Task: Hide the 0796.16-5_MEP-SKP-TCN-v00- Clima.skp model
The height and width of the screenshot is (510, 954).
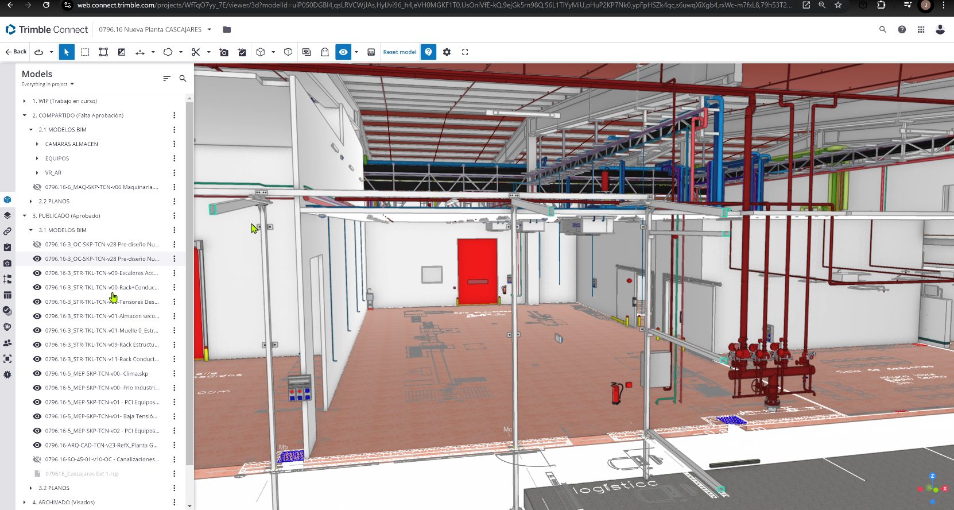Action: coord(37,374)
